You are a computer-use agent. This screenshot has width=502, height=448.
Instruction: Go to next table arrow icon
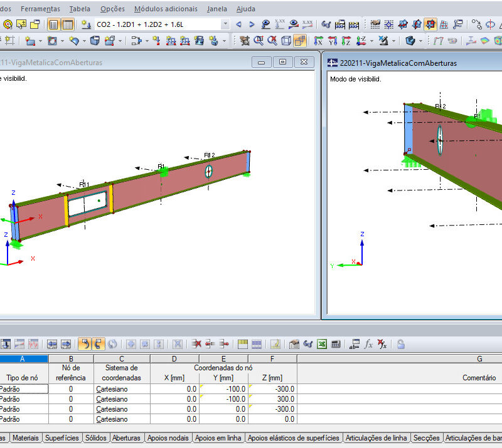66,344
